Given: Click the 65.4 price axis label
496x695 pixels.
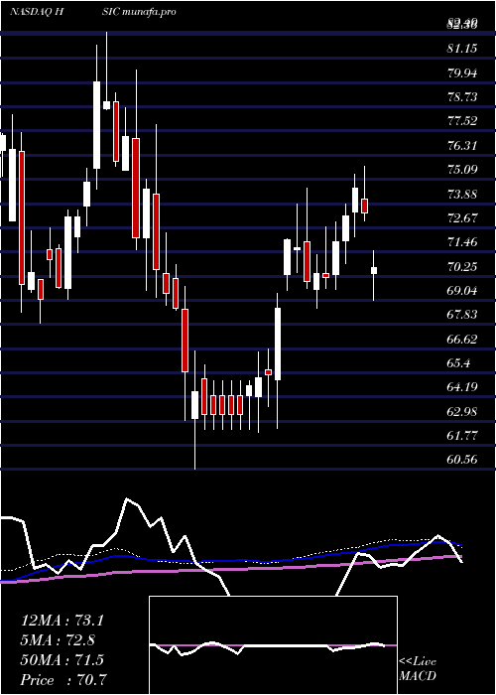Looking at the screenshot, I should pos(458,363).
